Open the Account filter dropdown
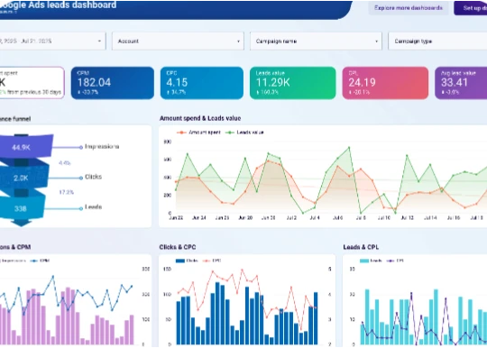Viewport: 487px width, 348px height. [178, 41]
